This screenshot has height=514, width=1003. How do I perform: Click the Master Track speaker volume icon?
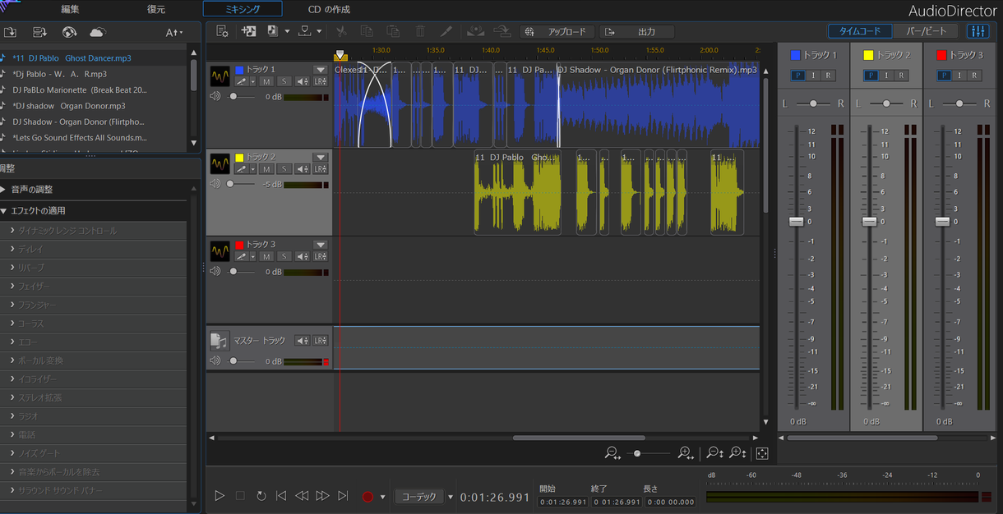215,361
